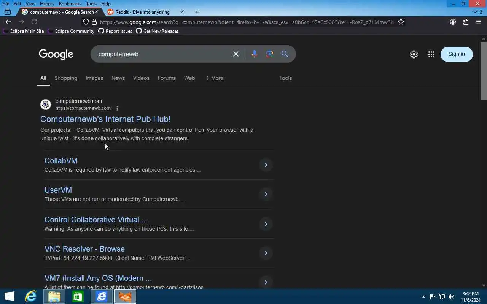
Task: Open Computernewb's Internet Pub Hub! link
Action: click(x=105, y=119)
